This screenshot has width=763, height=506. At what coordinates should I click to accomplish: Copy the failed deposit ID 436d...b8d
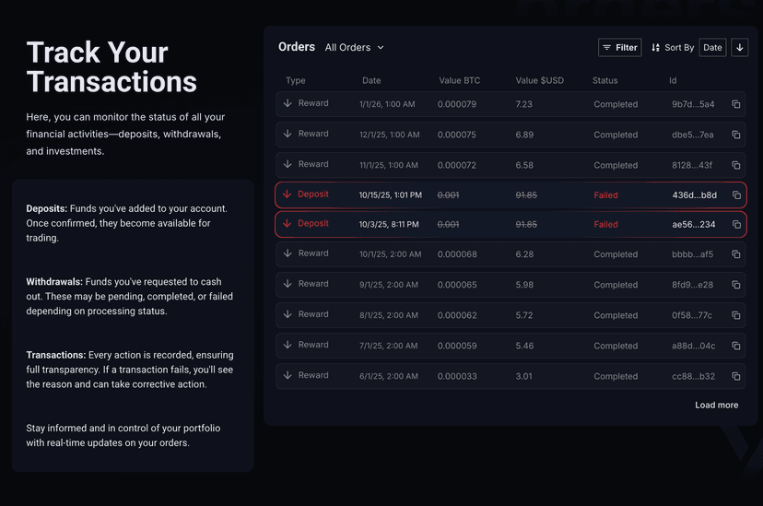tap(735, 195)
